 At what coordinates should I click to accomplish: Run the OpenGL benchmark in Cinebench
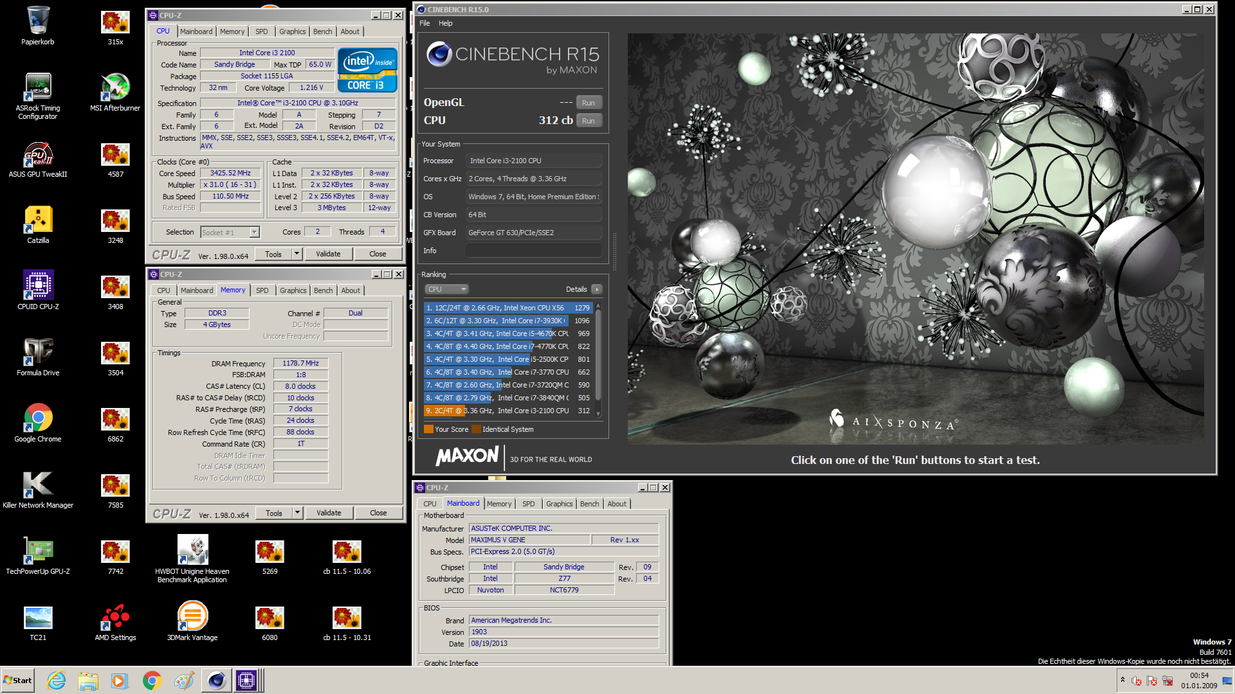click(x=589, y=103)
